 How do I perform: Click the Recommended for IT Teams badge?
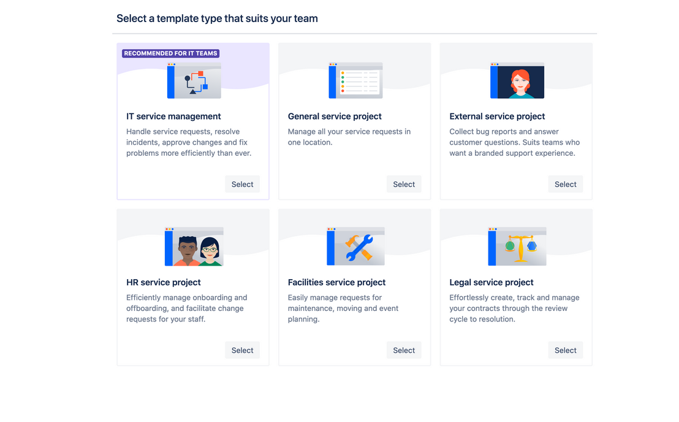(x=170, y=53)
